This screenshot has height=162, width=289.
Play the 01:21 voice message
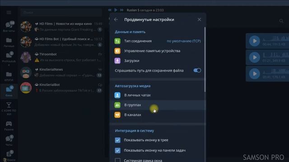[x=255, y=57]
